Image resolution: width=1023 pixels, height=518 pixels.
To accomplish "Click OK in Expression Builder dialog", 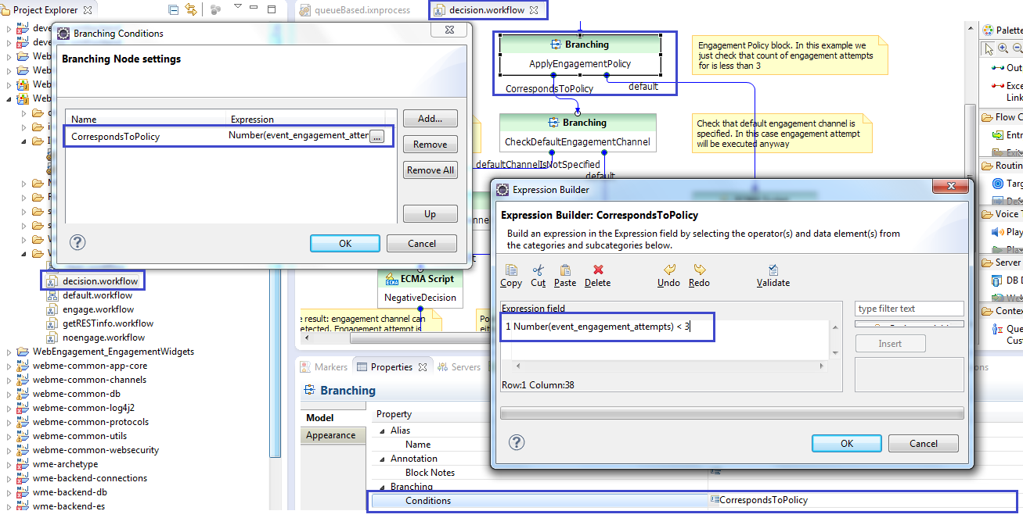I will coord(846,443).
